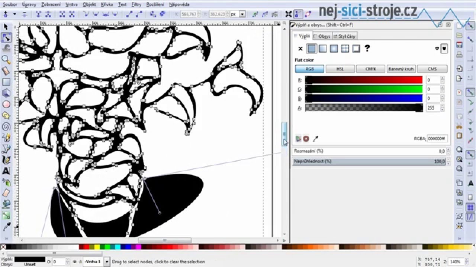
Task: Click the G value stepper arrows
Action: coord(443,89)
